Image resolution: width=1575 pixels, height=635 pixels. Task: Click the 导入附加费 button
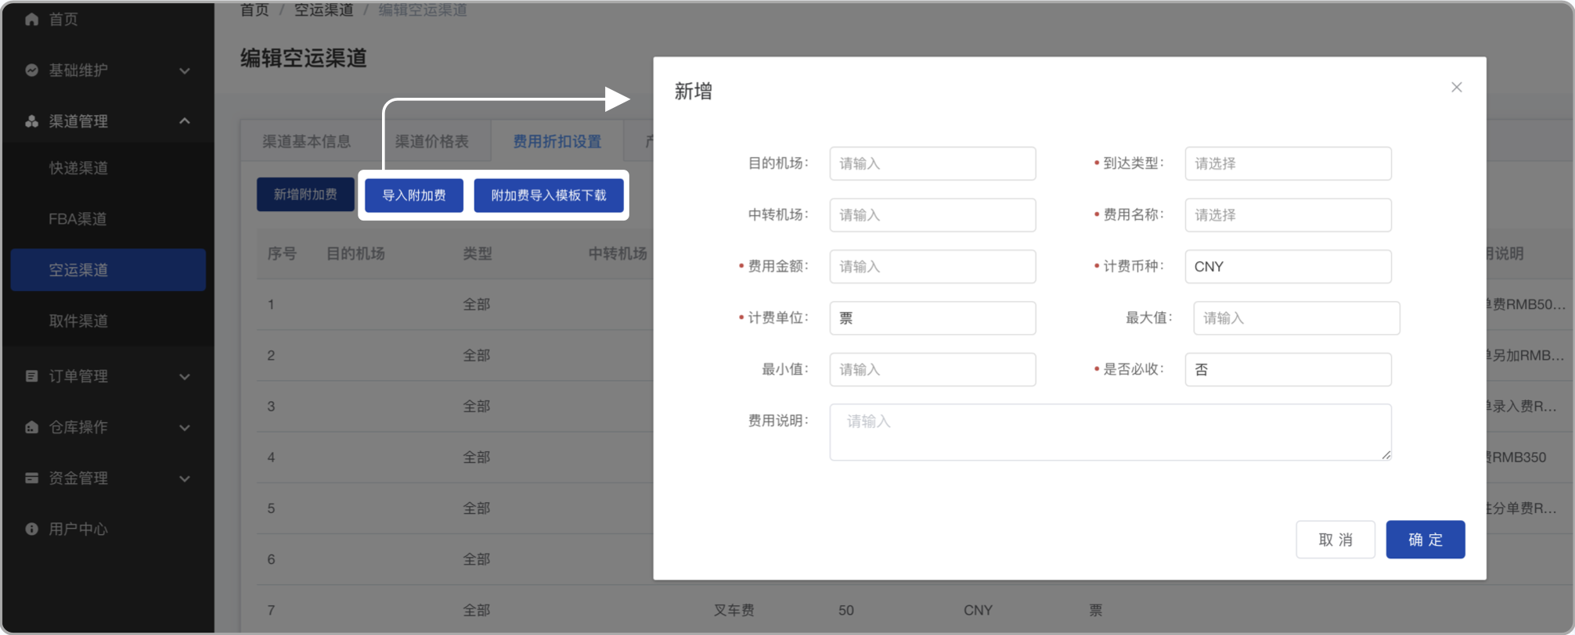pyautogui.click(x=413, y=196)
